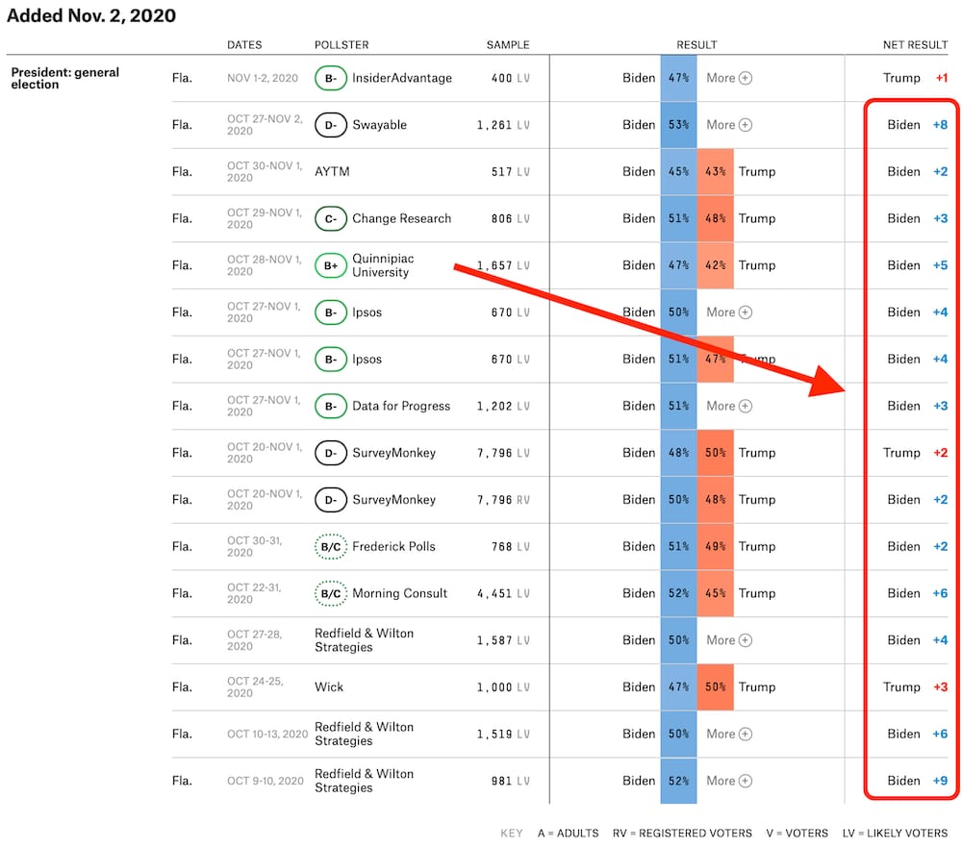Click the B- grade badge beside Data for Progress
This screenshot has height=848, width=962.
point(331,406)
